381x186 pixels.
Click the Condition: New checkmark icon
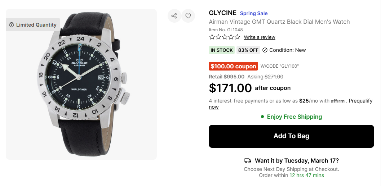(265, 50)
